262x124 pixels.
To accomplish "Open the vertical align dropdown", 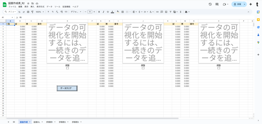I will tap(140, 12).
